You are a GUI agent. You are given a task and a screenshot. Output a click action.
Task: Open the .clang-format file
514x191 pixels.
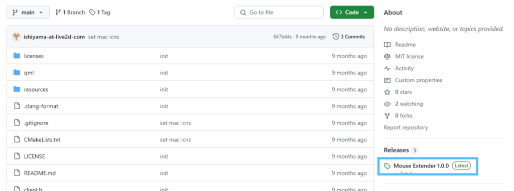(x=41, y=106)
